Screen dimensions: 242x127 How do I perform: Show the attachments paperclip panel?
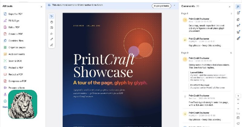tap(238, 38)
